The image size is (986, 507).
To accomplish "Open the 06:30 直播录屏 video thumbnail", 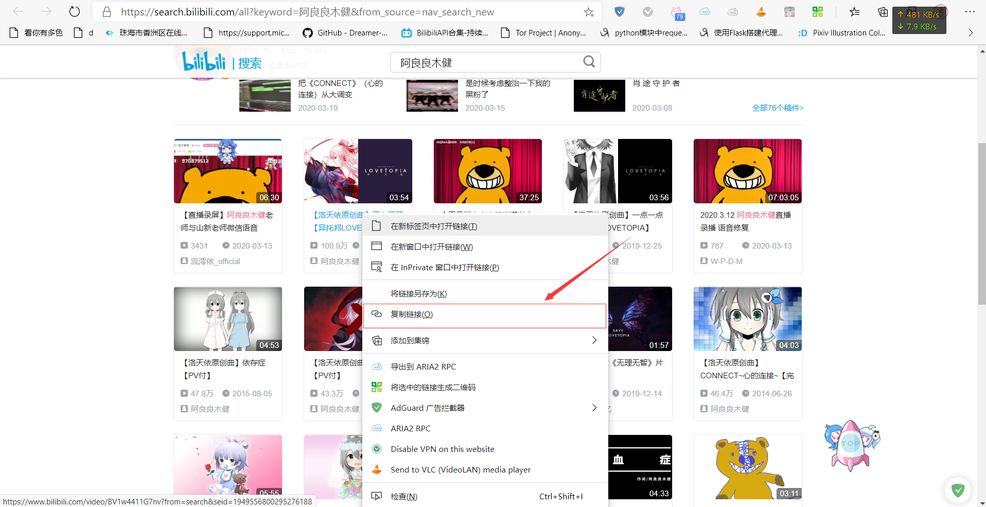I will coord(228,171).
